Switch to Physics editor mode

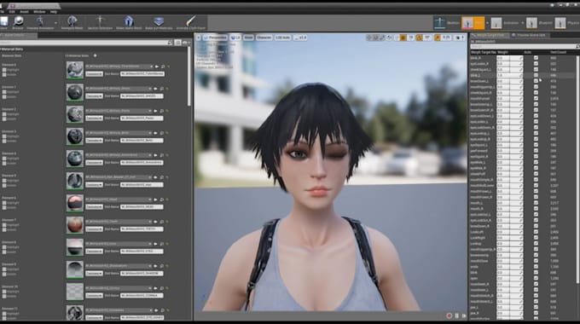click(x=566, y=22)
